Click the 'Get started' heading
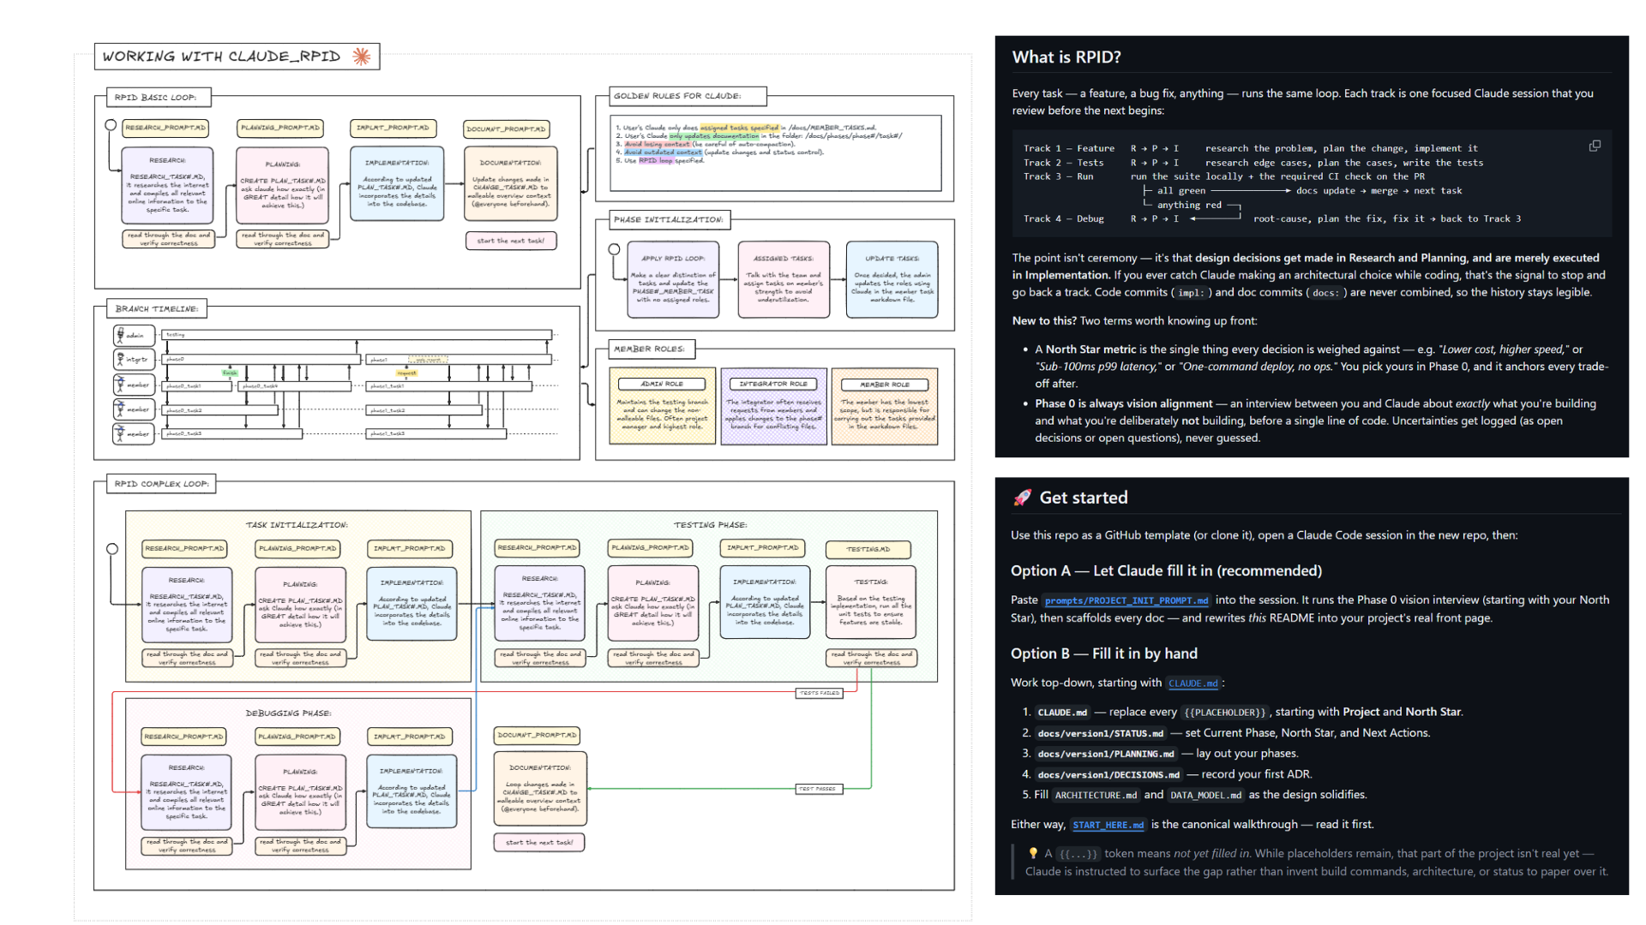 [1084, 498]
